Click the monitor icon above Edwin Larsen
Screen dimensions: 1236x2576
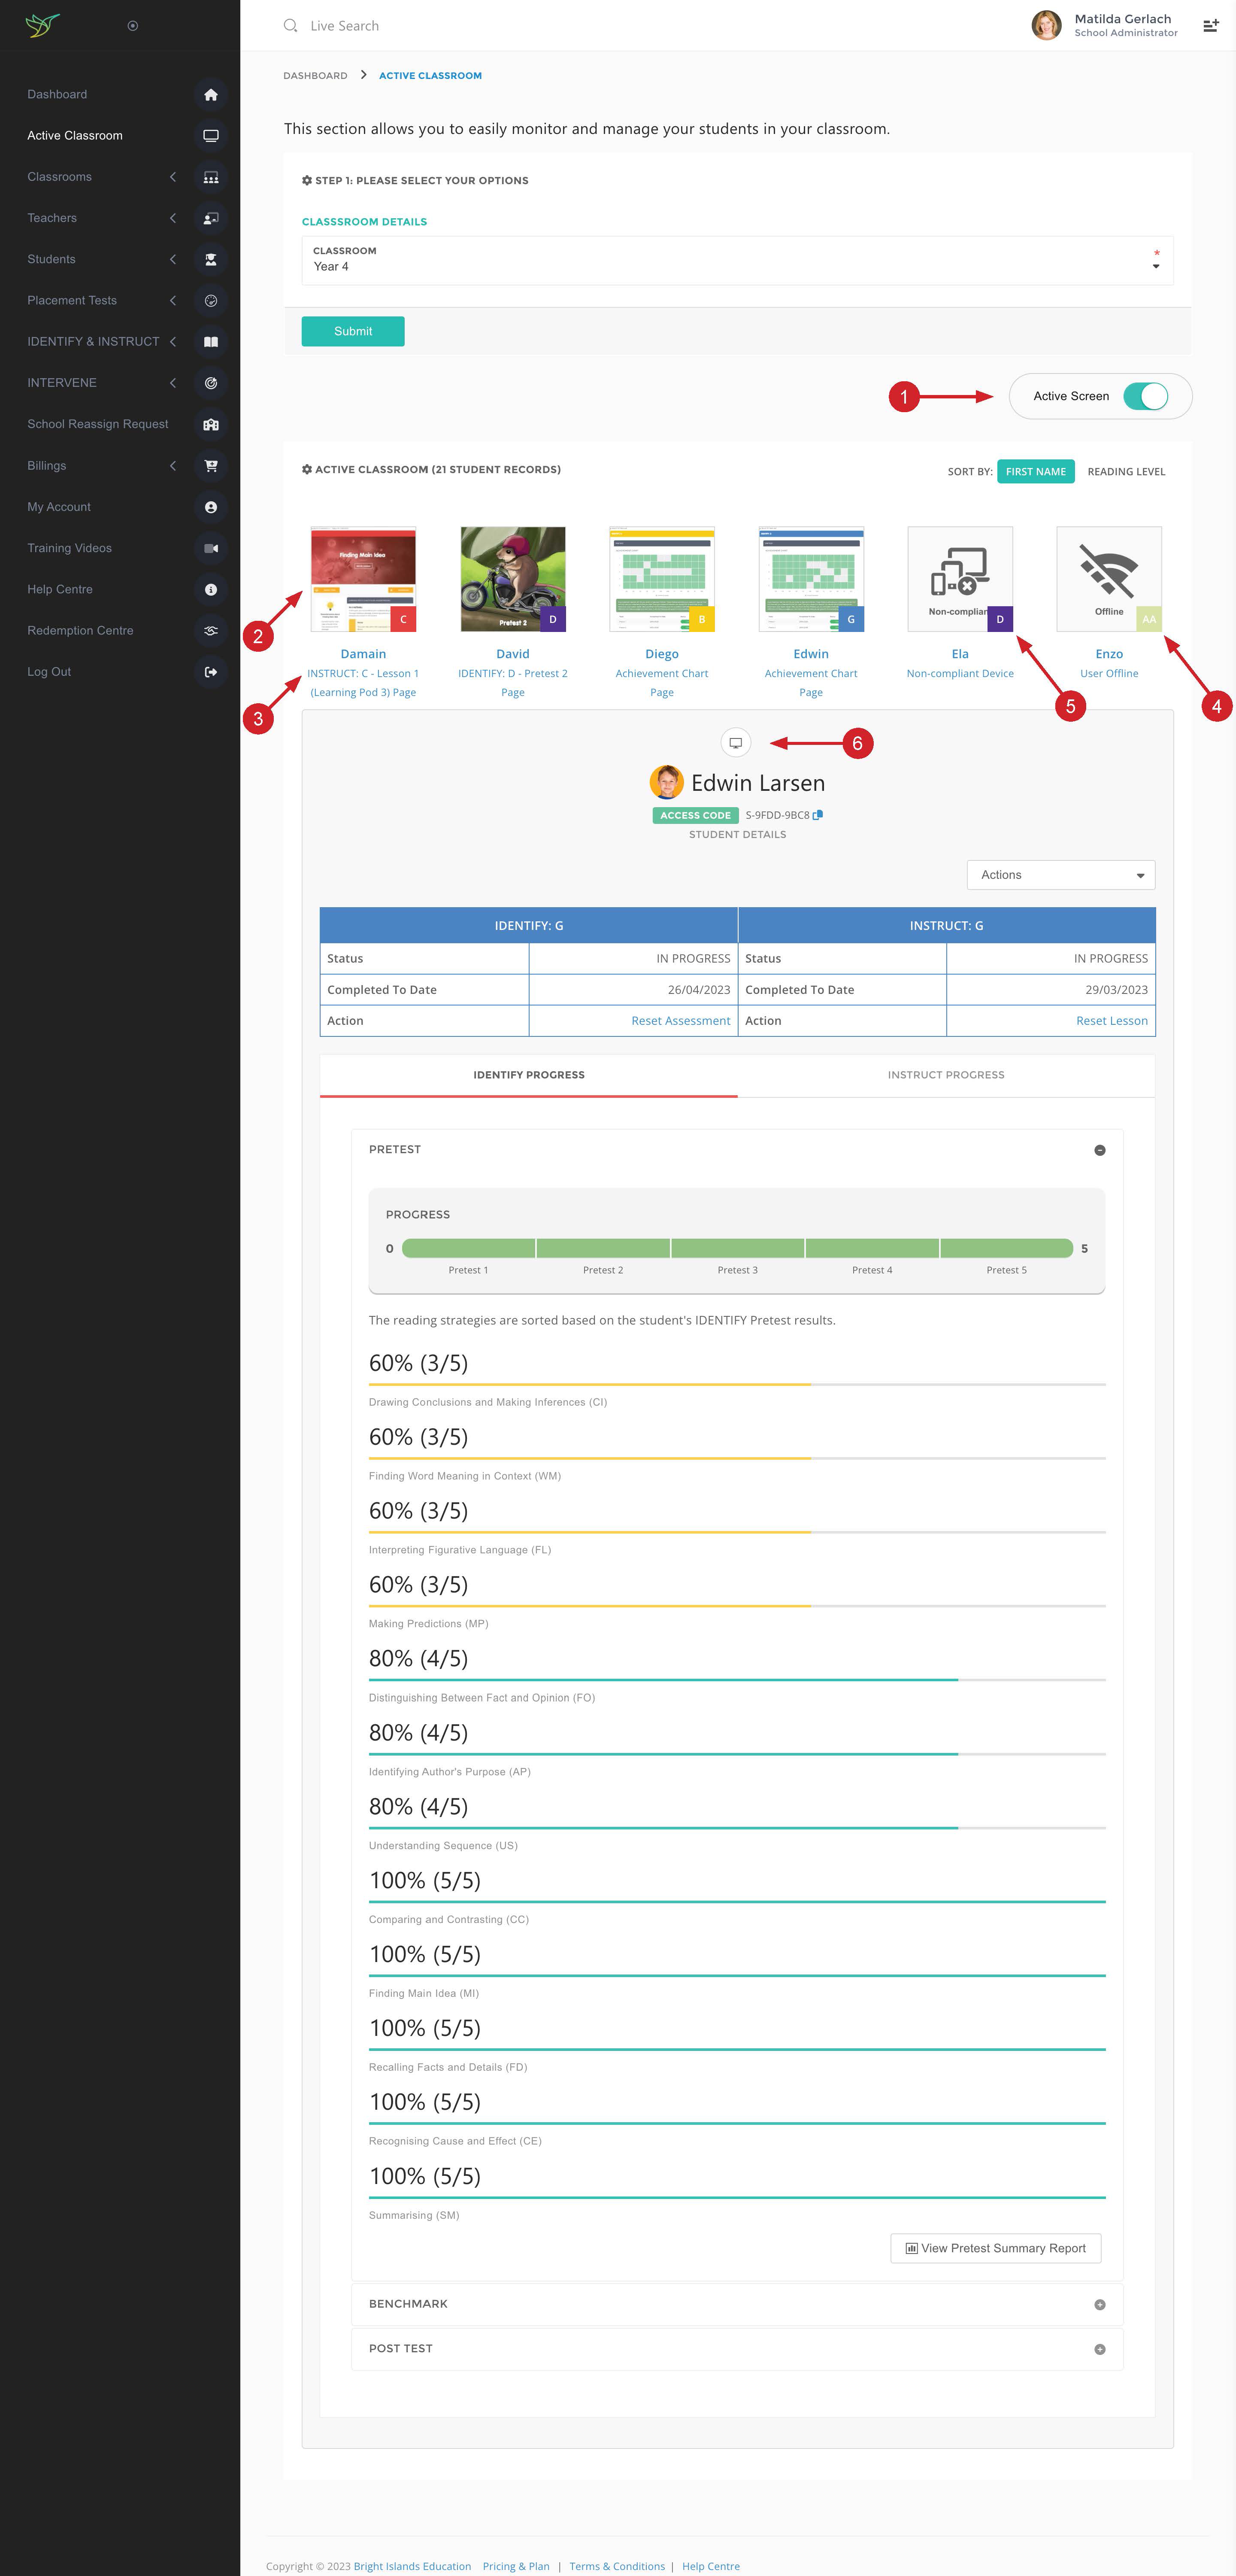click(x=735, y=743)
